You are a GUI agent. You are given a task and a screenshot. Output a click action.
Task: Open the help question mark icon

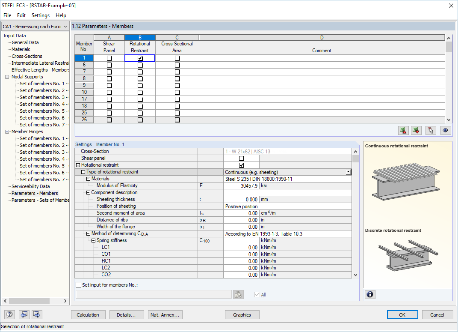coord(9,314)
